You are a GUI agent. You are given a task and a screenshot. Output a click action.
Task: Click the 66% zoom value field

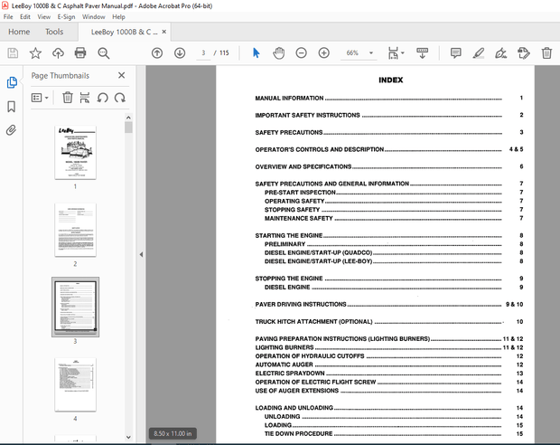pyautogui.click(x=353, y=53)
